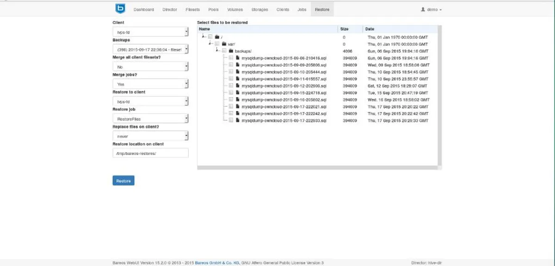Collapse the backups/ tree node
This screenshot has height=266, width=555.
pos(217,50)
